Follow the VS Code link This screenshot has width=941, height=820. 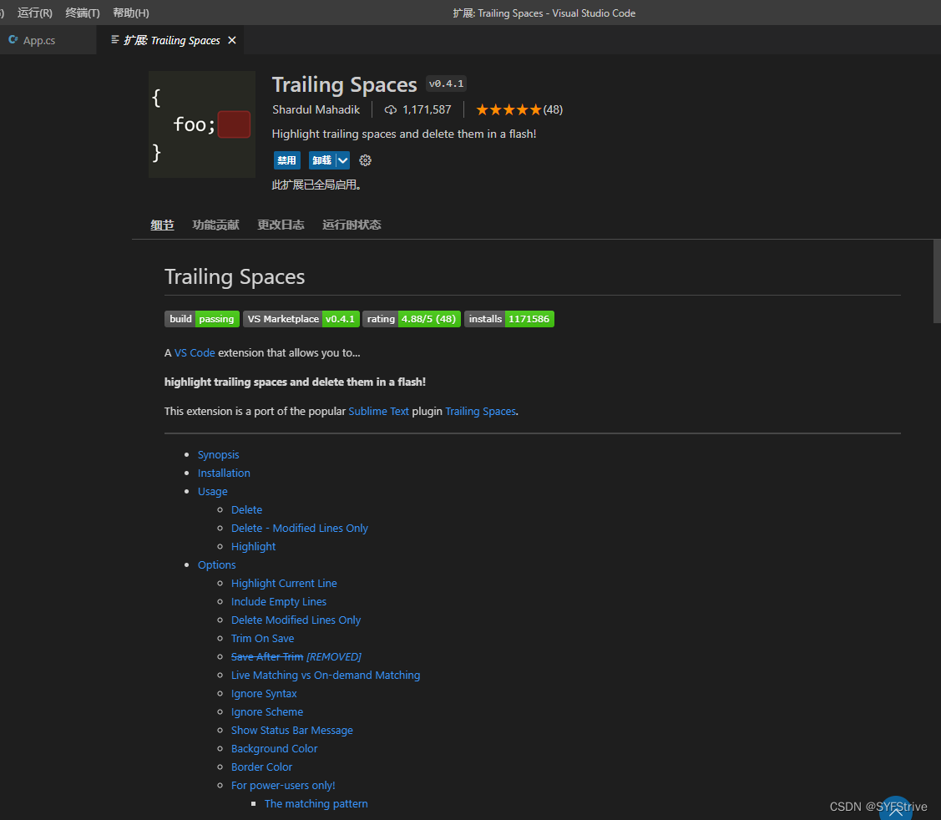(195, 353)
